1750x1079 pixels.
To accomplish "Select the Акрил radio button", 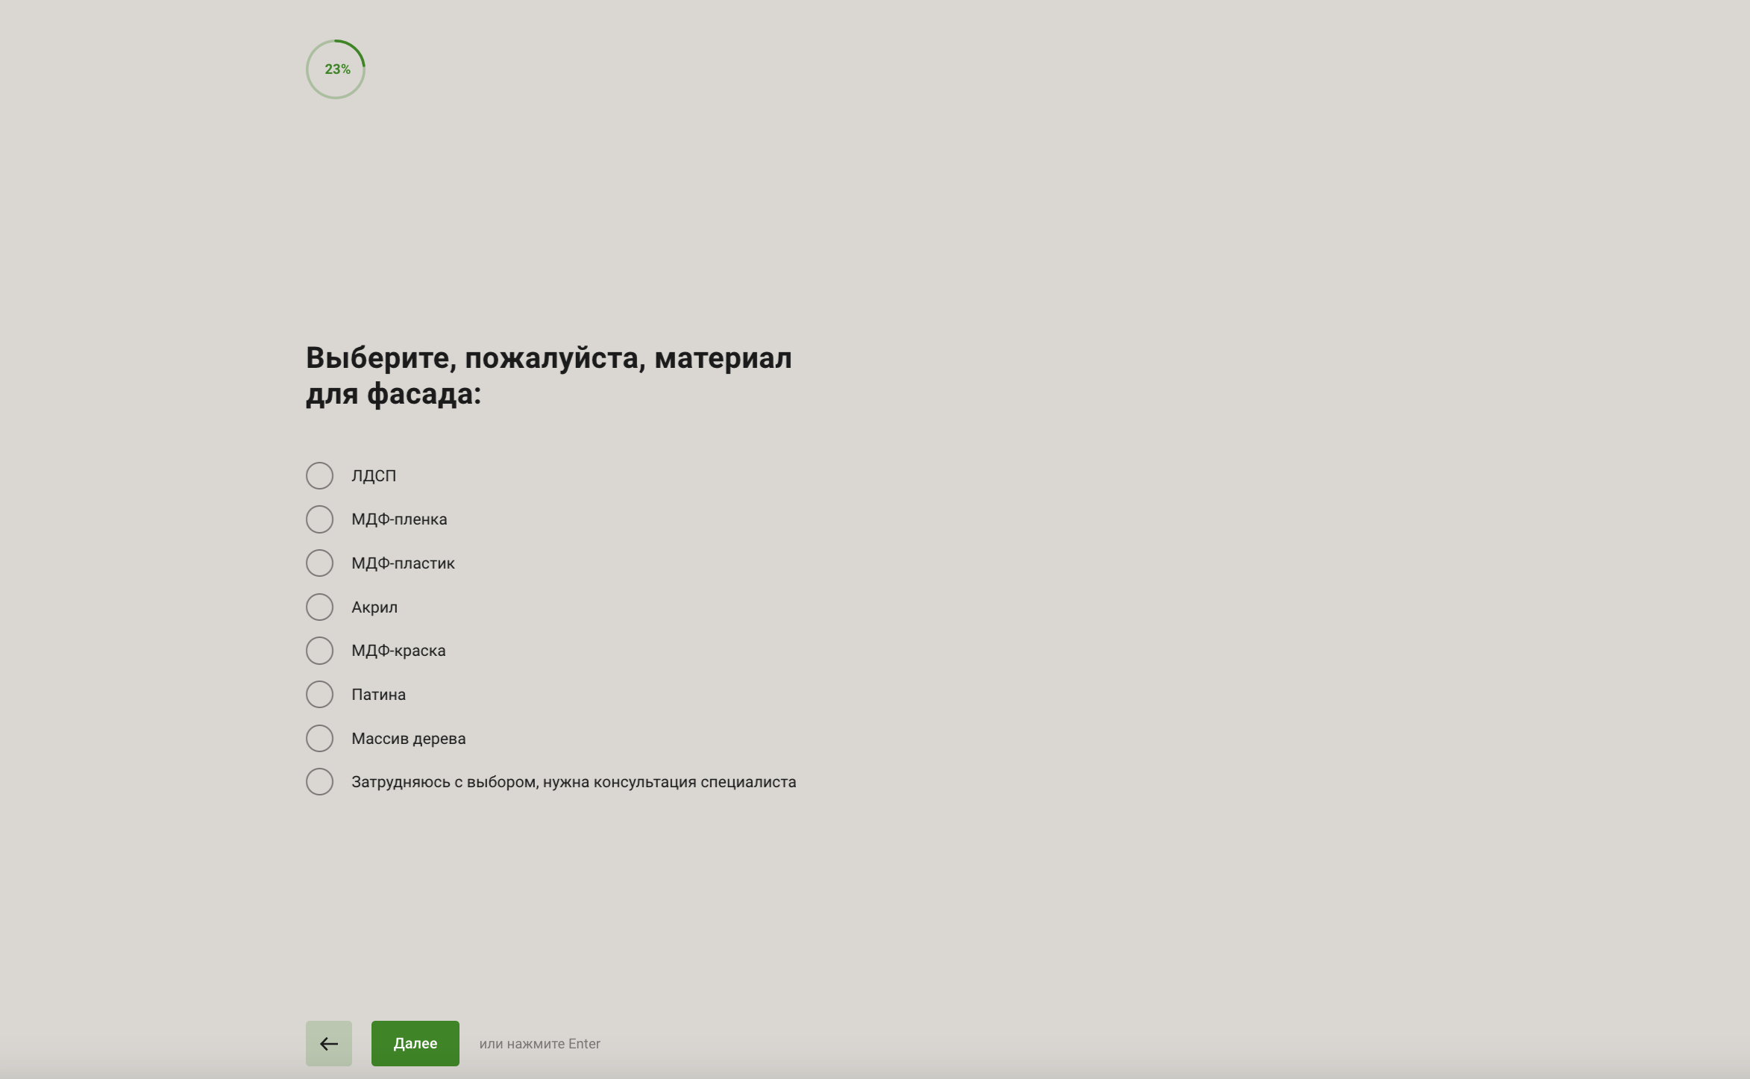I will [319, 607].
